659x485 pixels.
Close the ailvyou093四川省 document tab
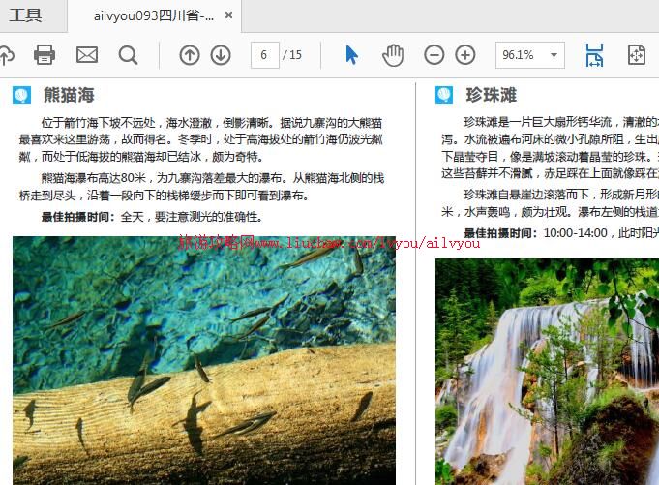(x=228, y=15)
